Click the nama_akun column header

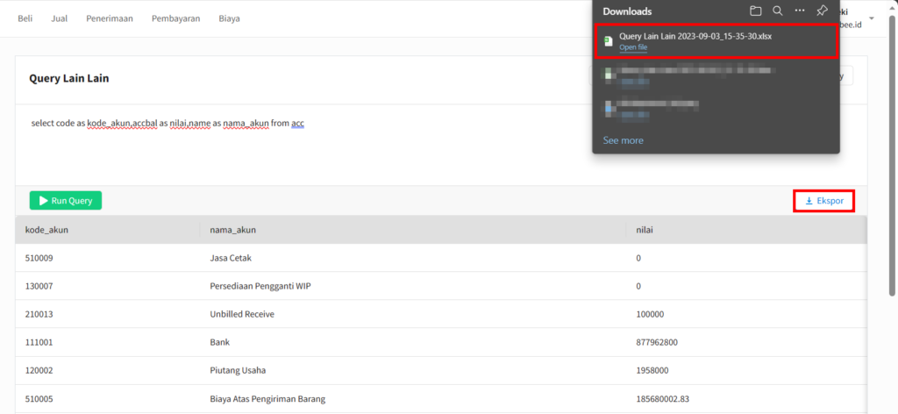233,231
